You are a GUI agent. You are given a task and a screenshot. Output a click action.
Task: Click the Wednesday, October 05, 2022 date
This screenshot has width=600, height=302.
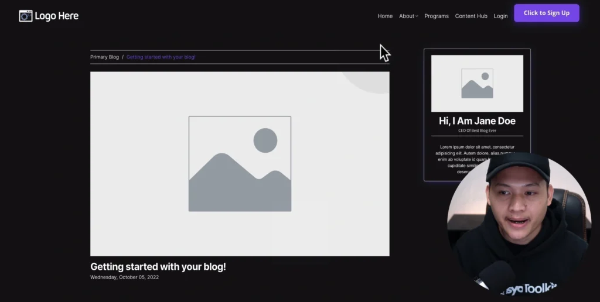click(124, 277)
